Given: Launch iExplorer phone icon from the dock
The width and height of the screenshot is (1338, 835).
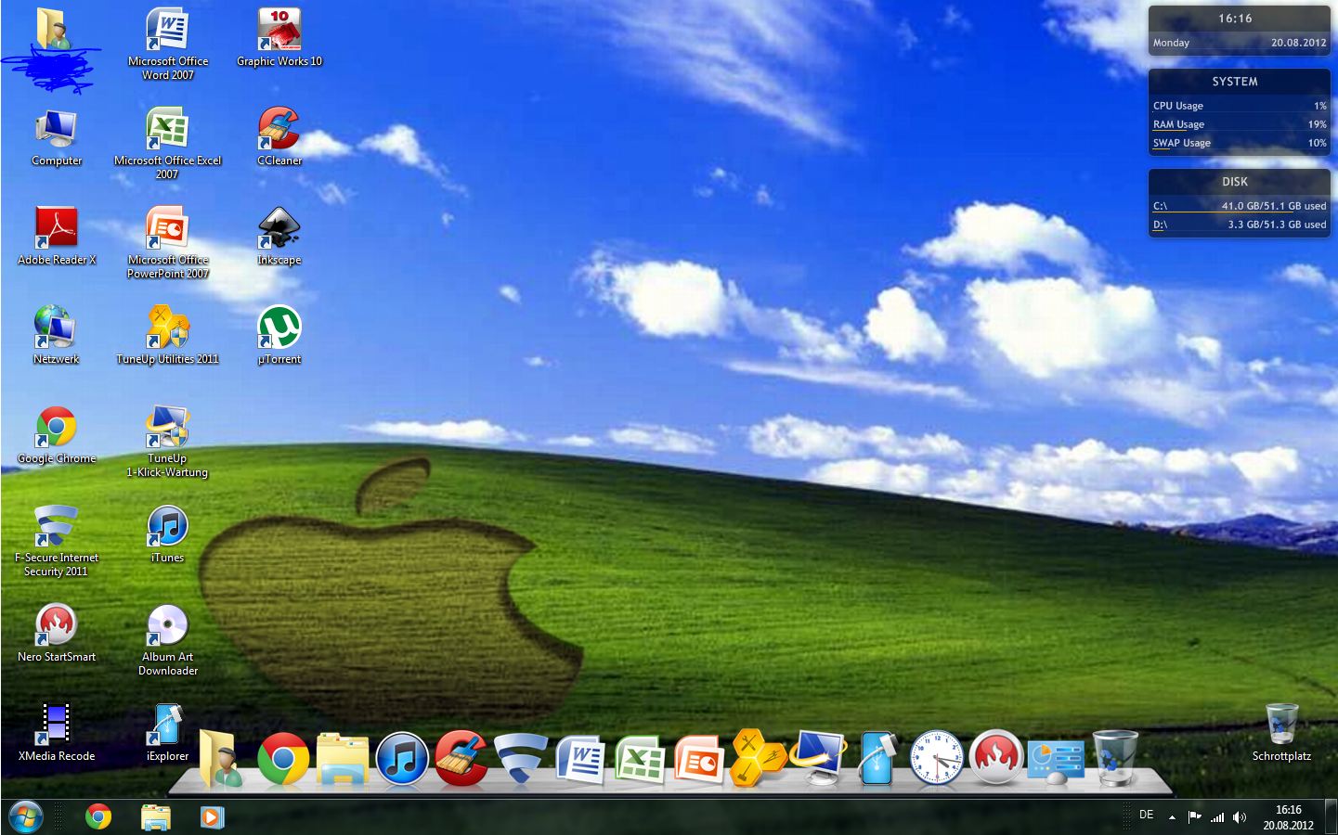Looking at the screenshot, I should click(x=877, y=759).
